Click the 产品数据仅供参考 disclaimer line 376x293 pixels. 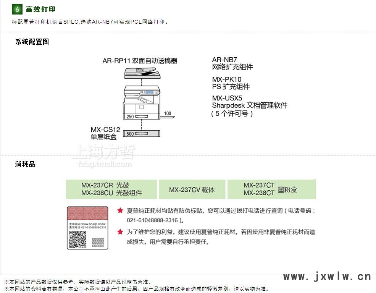[78, 282]
